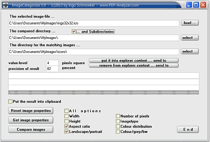Click select ... for matching images directory
The image size is (210, 142).
[190, 52]
